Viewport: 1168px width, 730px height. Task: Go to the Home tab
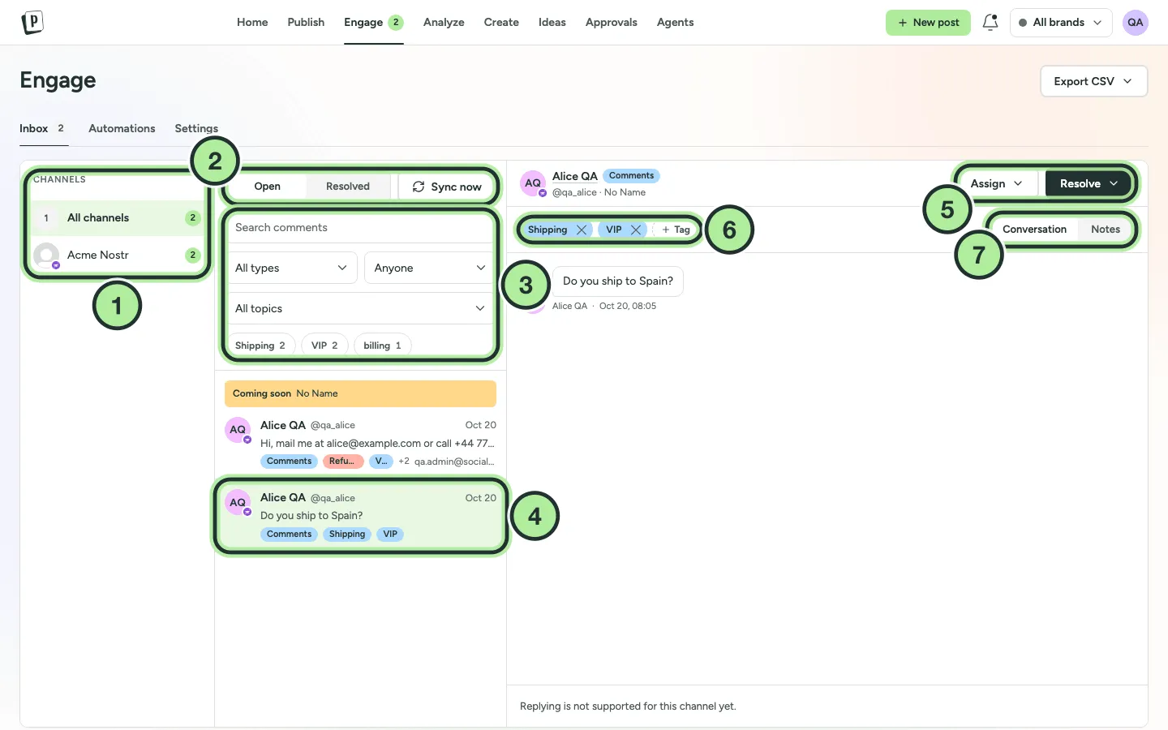252,23
